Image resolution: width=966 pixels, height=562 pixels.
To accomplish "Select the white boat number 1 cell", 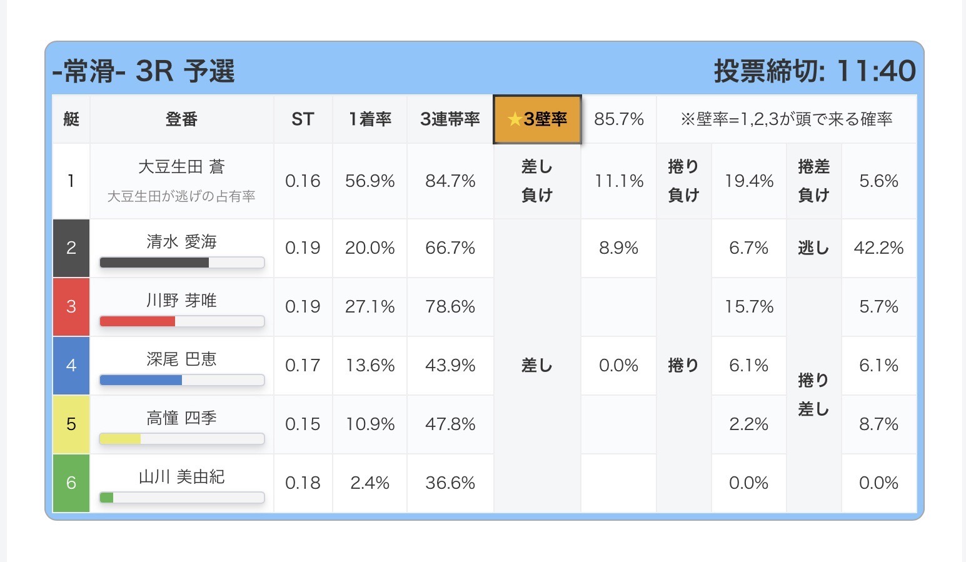I will [x=71, y=181].
